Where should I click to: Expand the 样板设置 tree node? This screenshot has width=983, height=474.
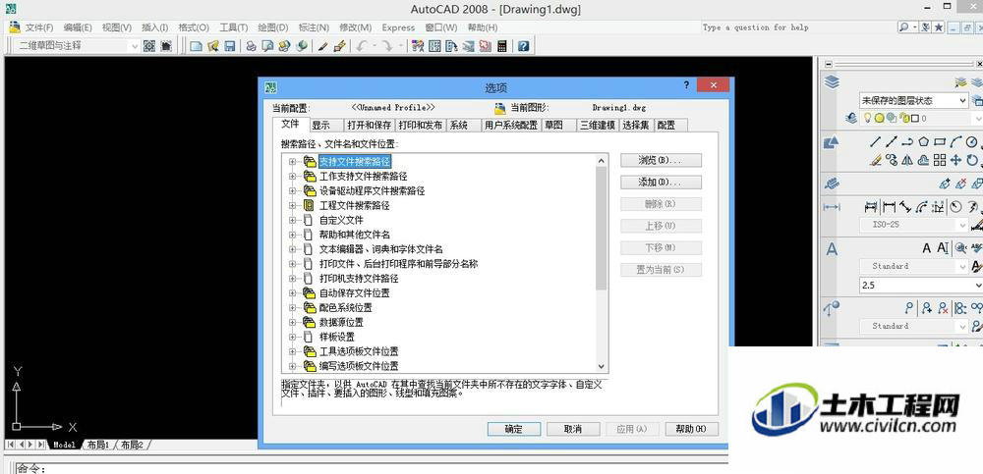292,337
